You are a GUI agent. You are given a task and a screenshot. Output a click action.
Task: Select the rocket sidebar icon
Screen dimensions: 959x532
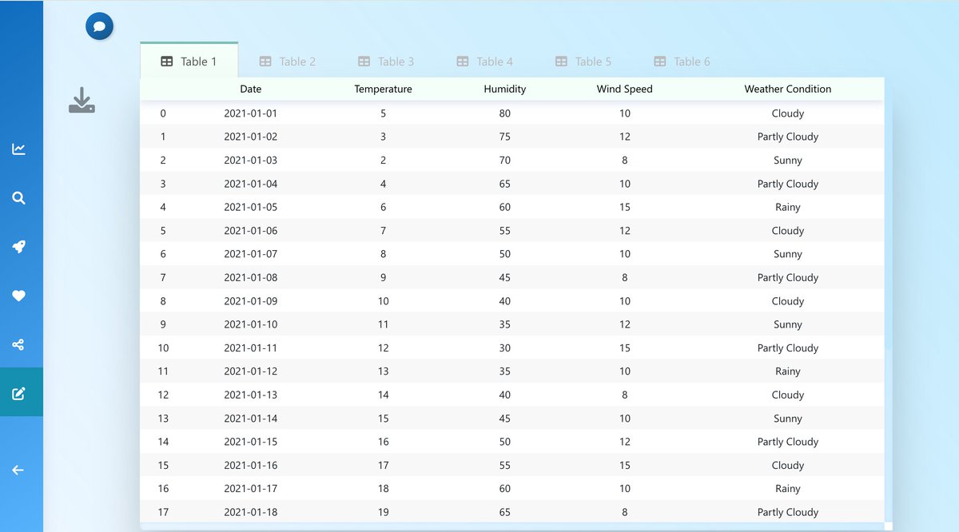click(x=18, y=247)
